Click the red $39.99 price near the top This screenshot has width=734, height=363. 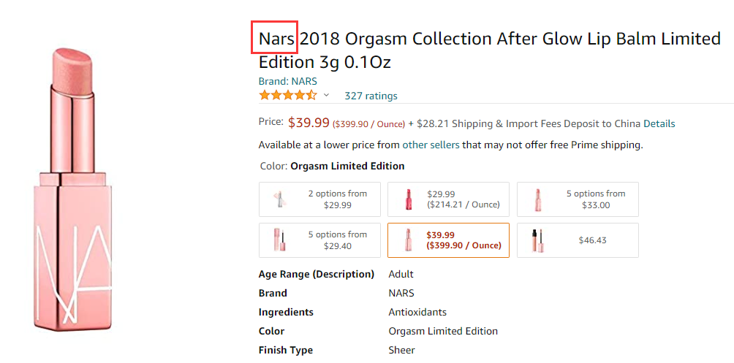point(309,123)
